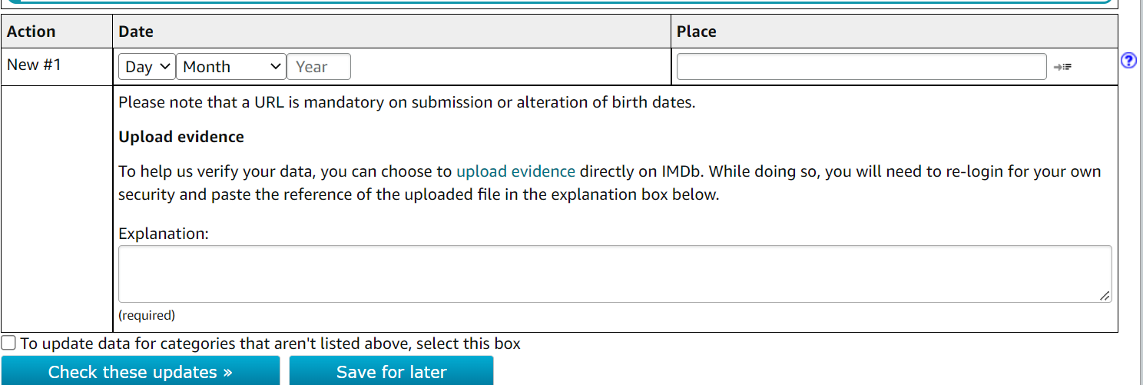This screenshot has width=1143, height=385.
Task: Focus the Place text field
Action: [x=861, y=67]
